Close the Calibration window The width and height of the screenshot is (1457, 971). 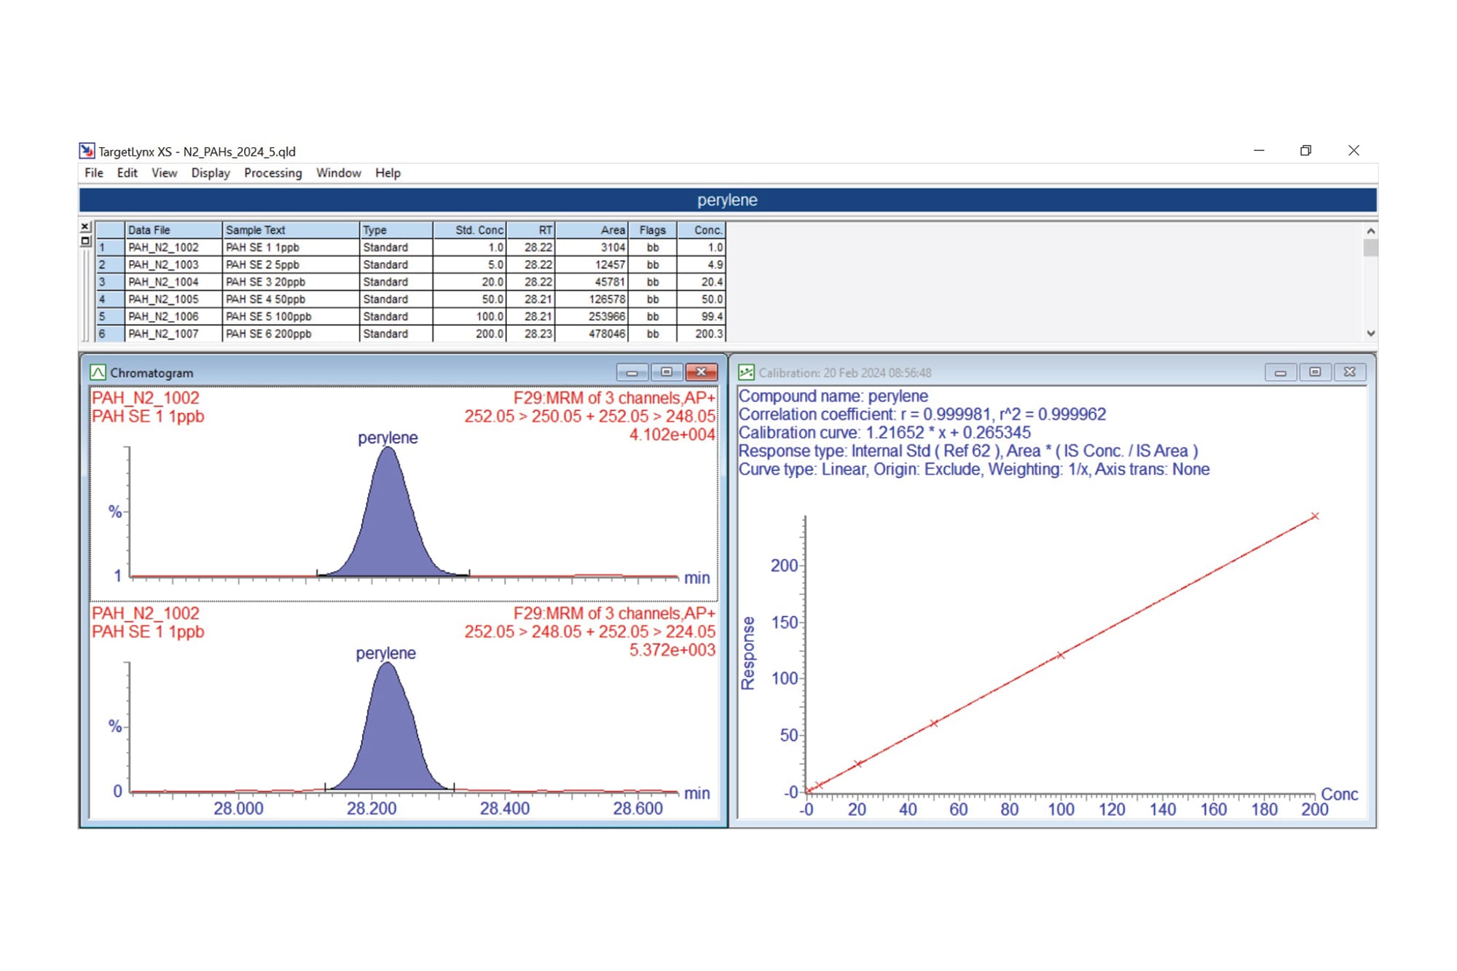[1349, 372]
